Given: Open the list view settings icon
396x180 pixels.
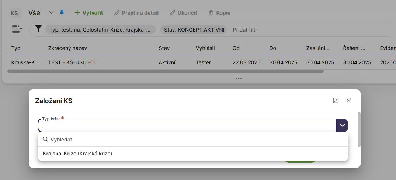Looking at the screenshot, I should (x=17, y=29).
